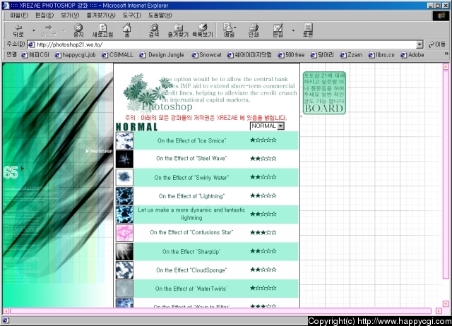Click the vertical scrollbar down arrow

446,304
